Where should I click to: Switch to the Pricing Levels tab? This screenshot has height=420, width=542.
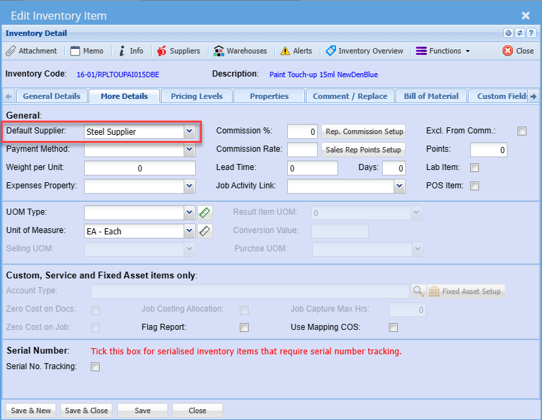pos(196,96)
